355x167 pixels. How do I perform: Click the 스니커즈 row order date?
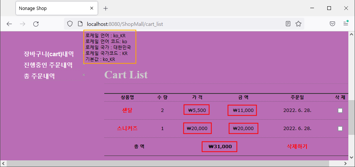(x=297, y=129)
